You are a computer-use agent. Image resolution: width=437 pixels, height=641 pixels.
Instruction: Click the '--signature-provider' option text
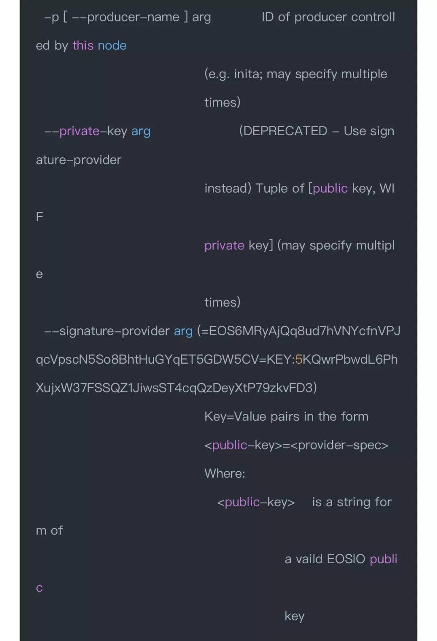(107, 331)
